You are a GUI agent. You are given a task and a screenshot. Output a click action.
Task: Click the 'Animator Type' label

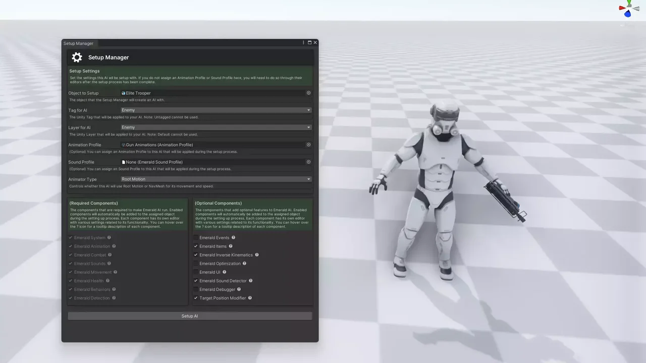tap(83, 179)
